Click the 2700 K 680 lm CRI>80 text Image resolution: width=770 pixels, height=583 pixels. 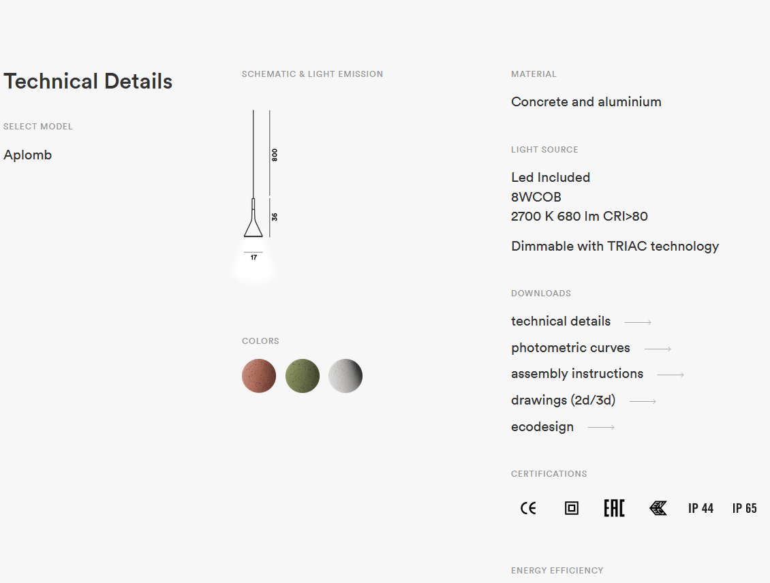point(579,217)
